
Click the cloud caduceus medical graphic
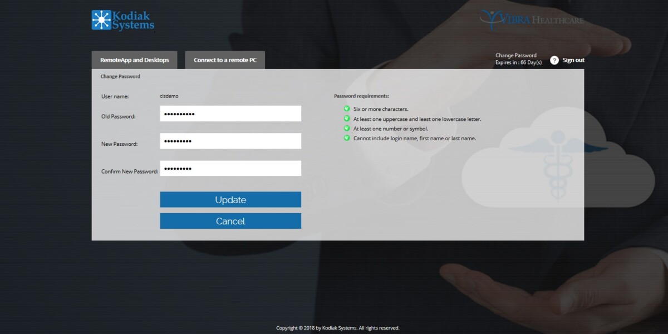(x=557, y=161)
